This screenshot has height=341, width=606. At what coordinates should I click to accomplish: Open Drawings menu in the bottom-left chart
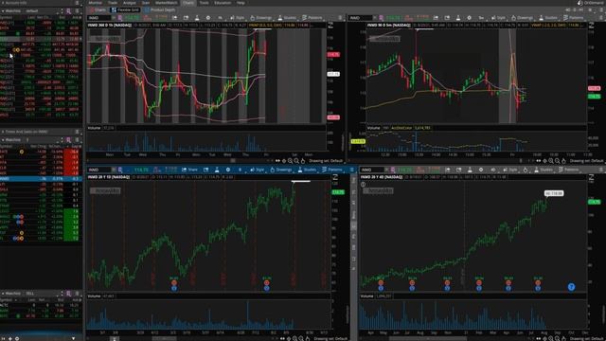coord(281,170)
